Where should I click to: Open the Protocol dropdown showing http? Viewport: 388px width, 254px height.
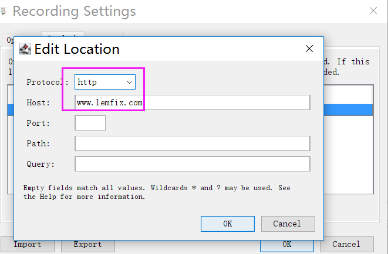point(105,82)
